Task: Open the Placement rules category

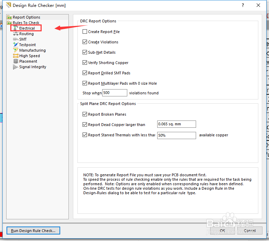Action: coord(28,61)
